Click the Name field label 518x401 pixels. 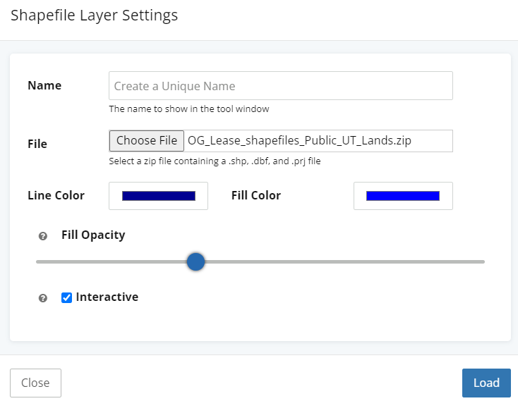pyautogui.click(x=44, y=86)
